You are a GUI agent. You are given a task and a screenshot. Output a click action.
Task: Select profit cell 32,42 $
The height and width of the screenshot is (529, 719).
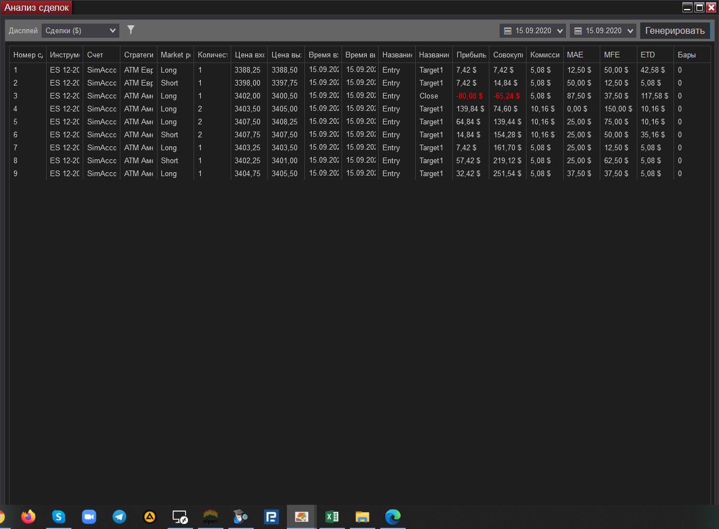tap(471, 173)
